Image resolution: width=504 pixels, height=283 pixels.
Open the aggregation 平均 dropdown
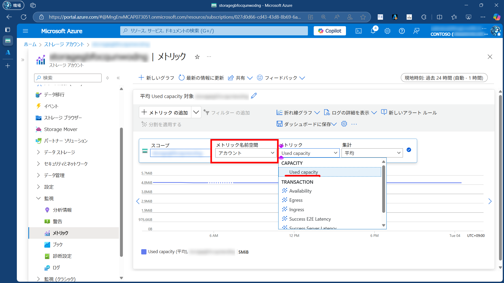tap(372, 153)
